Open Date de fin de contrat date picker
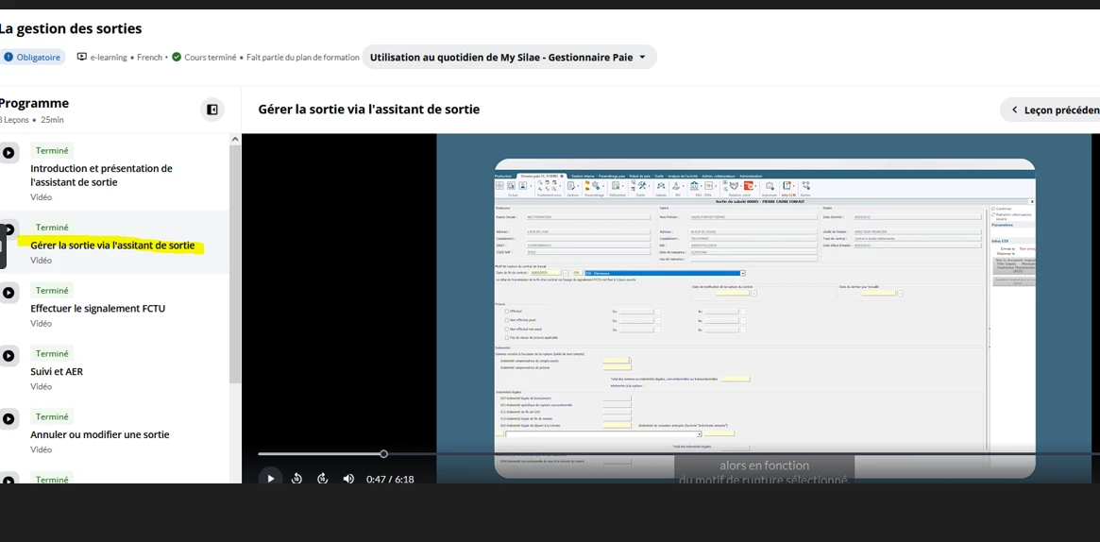The image size is (1100, 542). point(564,273)
